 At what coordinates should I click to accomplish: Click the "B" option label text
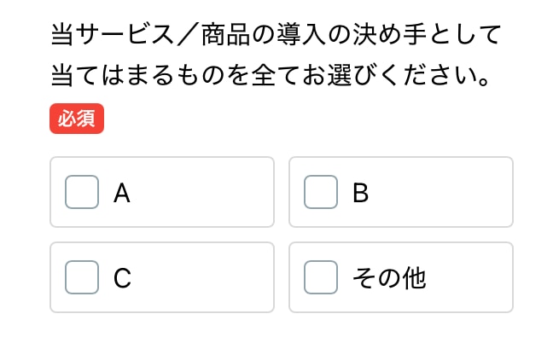click(x=361, y=193)
